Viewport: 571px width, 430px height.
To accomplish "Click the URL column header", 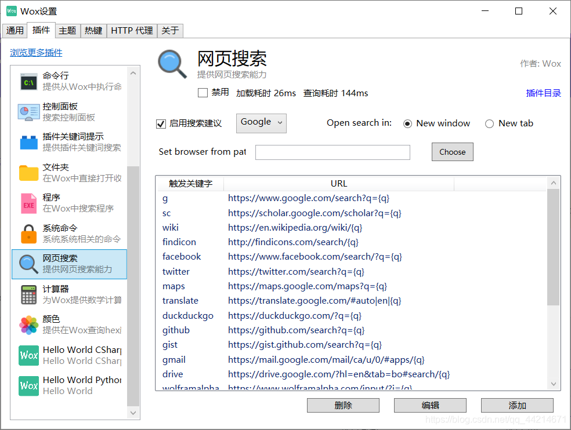I will [x=339, y=184].
